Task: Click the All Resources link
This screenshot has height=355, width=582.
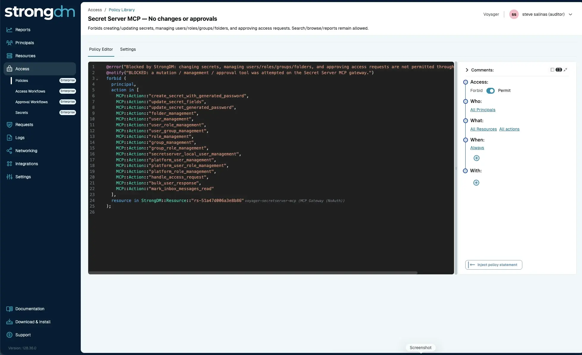Action: pyautogui.click(x=483, y=129)
